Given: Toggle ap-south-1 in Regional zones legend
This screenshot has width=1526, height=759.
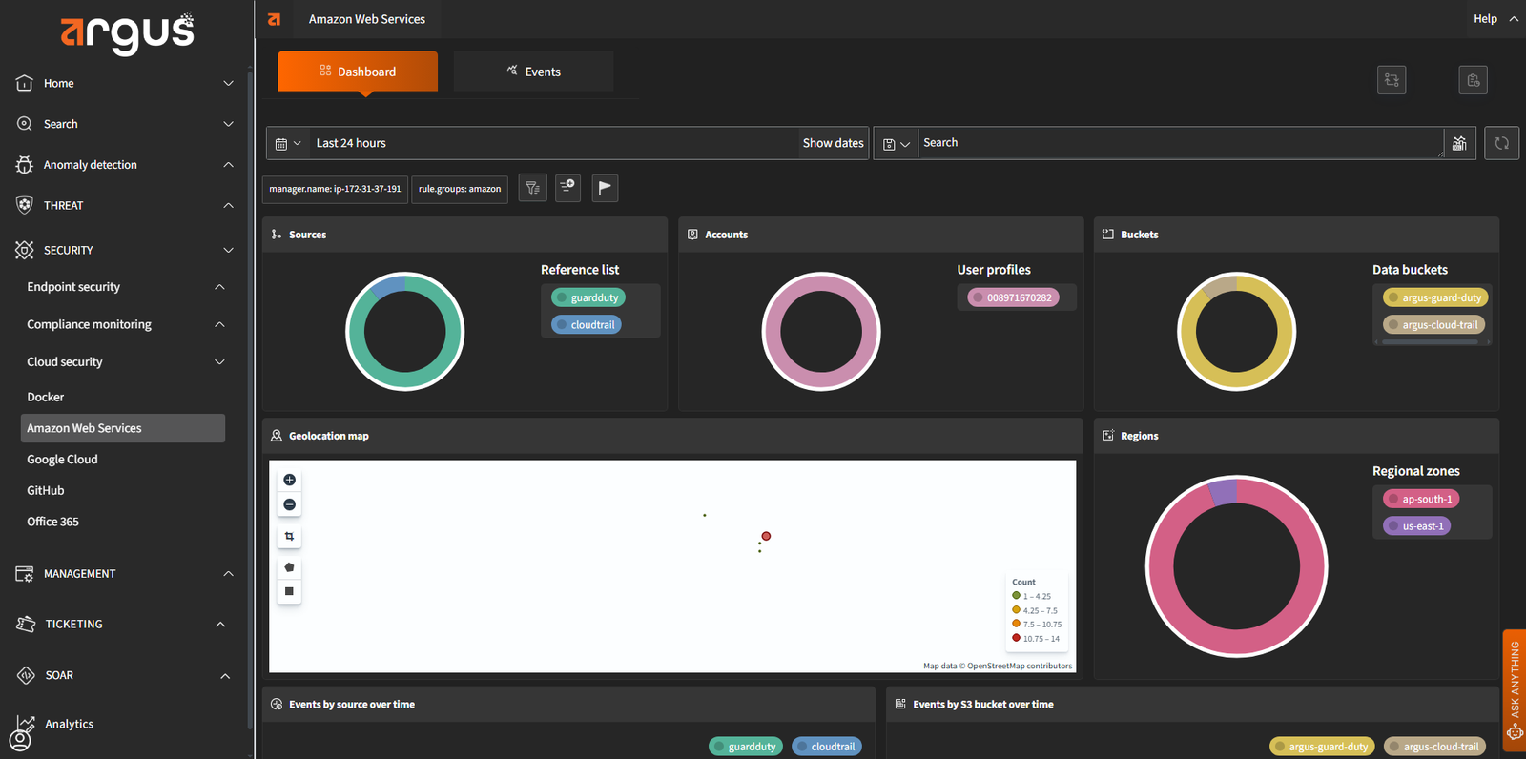Looking at the screenshot, I should click(x=1421, y=499).
